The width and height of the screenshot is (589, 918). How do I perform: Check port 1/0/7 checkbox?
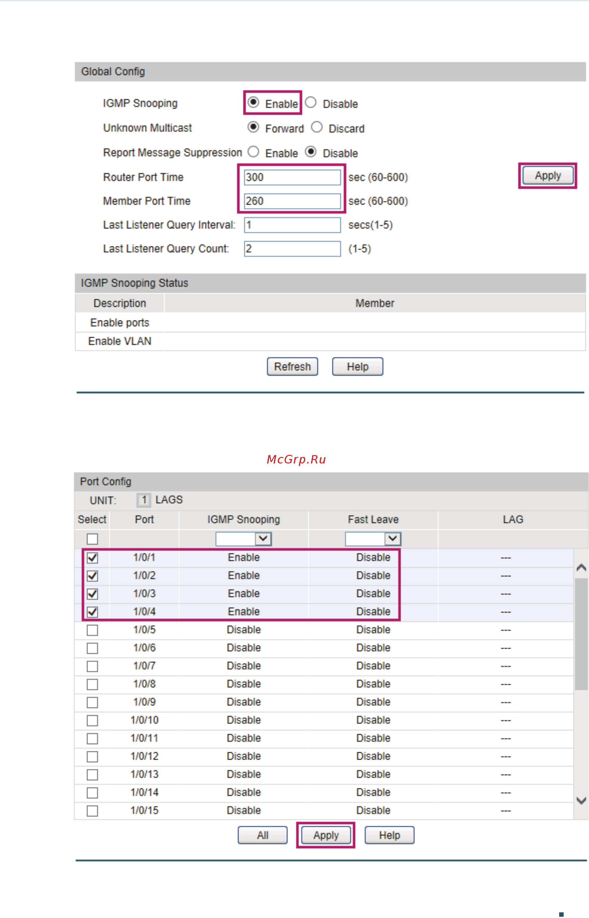(x=92, y=666)
